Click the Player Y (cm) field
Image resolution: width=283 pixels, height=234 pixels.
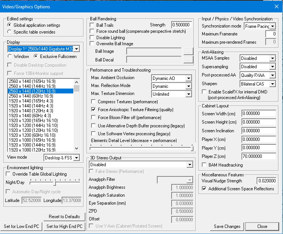pos(259,148)
